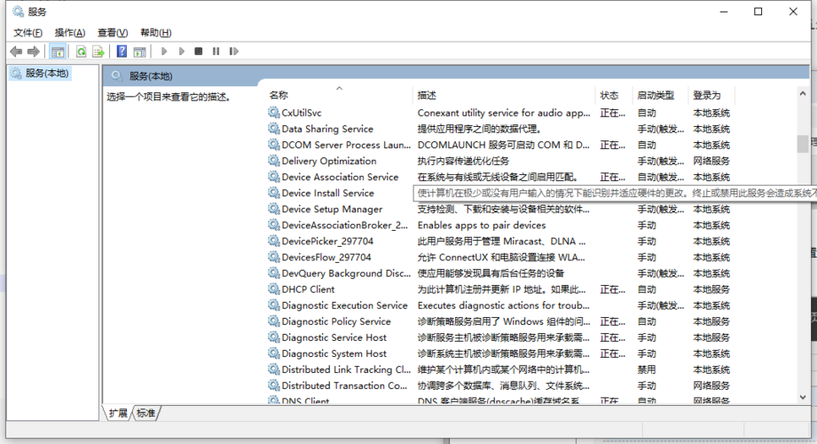The width and height of the screenshot is (817, 444).
Task: Switch to the 标准 tab
Action: point(145,413)
